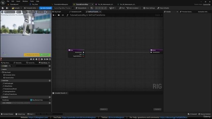This screenshot has height=119, width=212.
Task: Open the Control Rig Editor Preview dropdown
Action: [63, 8]
